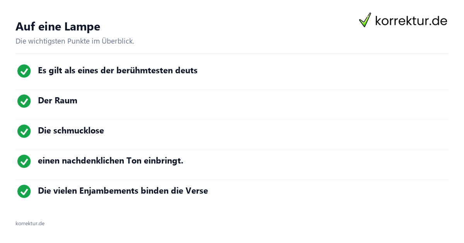464x243 pixels.
Task: Select the checkmark icon beside 'einen nachdenklichen Ton'
Action: click(24, 161)
